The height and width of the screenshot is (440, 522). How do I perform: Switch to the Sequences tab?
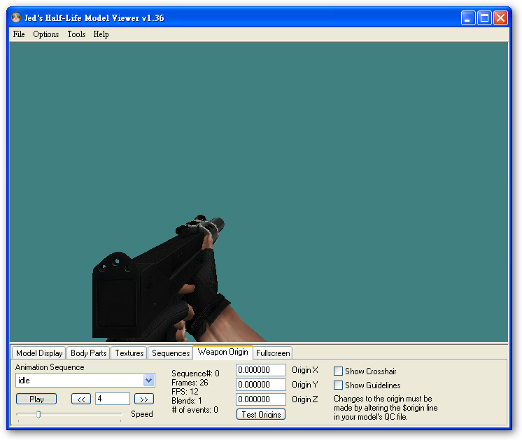171,353
